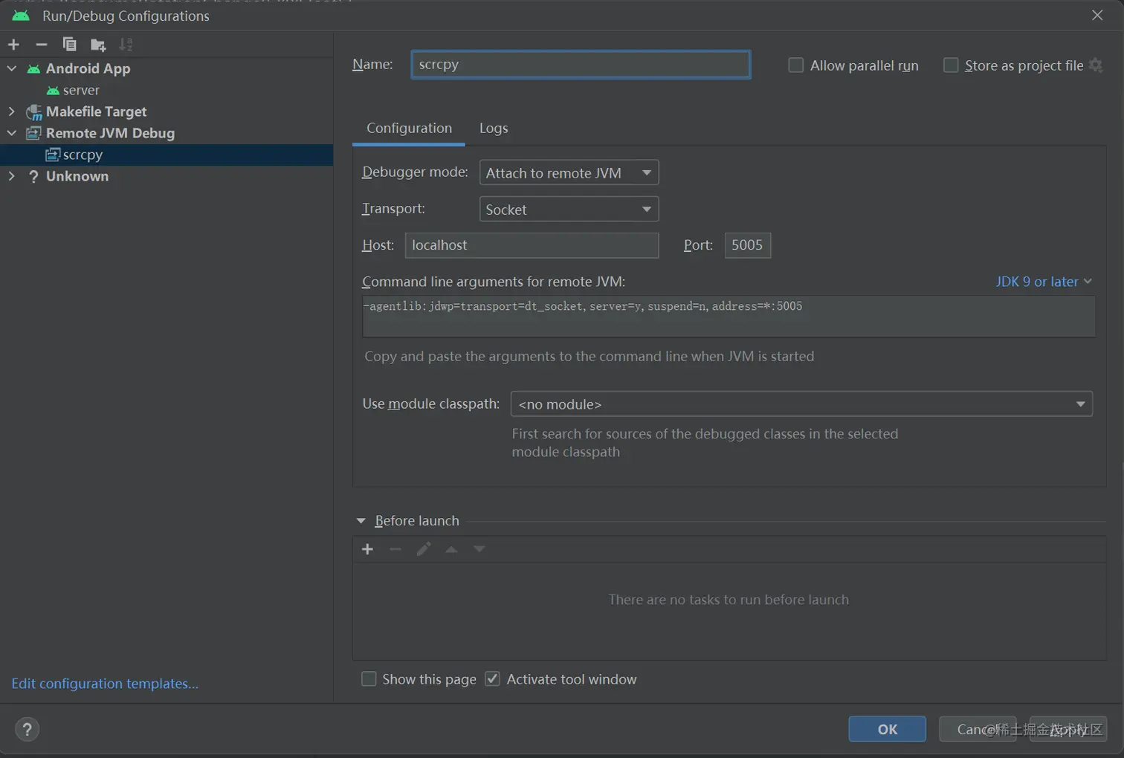This screenshot has height=758, width=1124.
Task: Collapse the Remote JVM Debug group
Action: click(x=12, y=133)
